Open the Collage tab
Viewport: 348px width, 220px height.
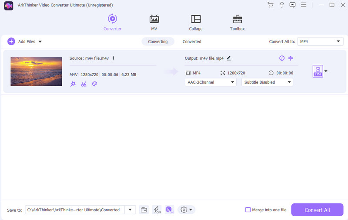click(x=196, y=22)
